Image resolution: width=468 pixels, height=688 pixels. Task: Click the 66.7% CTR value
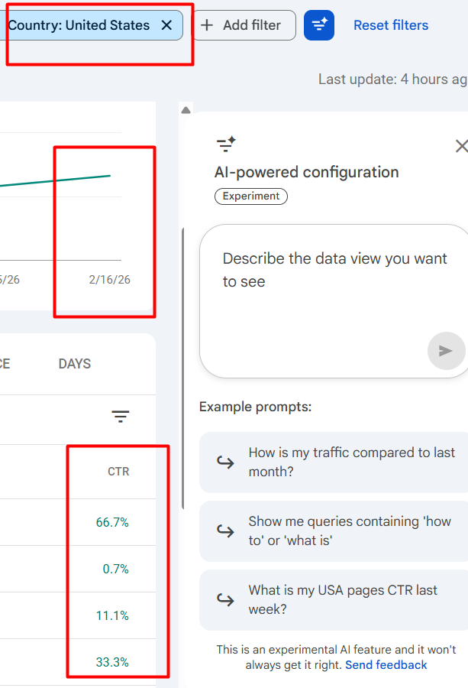click(x=112, y=523)
